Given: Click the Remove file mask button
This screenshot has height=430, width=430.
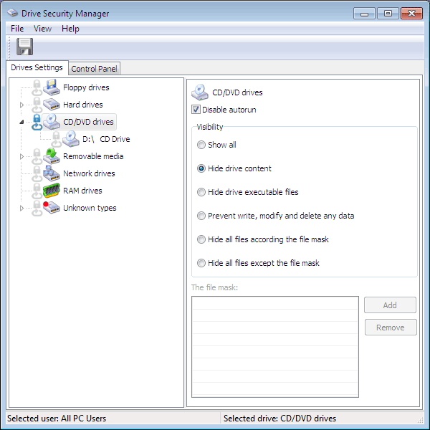Looking at the screenshot, I should pos(391,328).
